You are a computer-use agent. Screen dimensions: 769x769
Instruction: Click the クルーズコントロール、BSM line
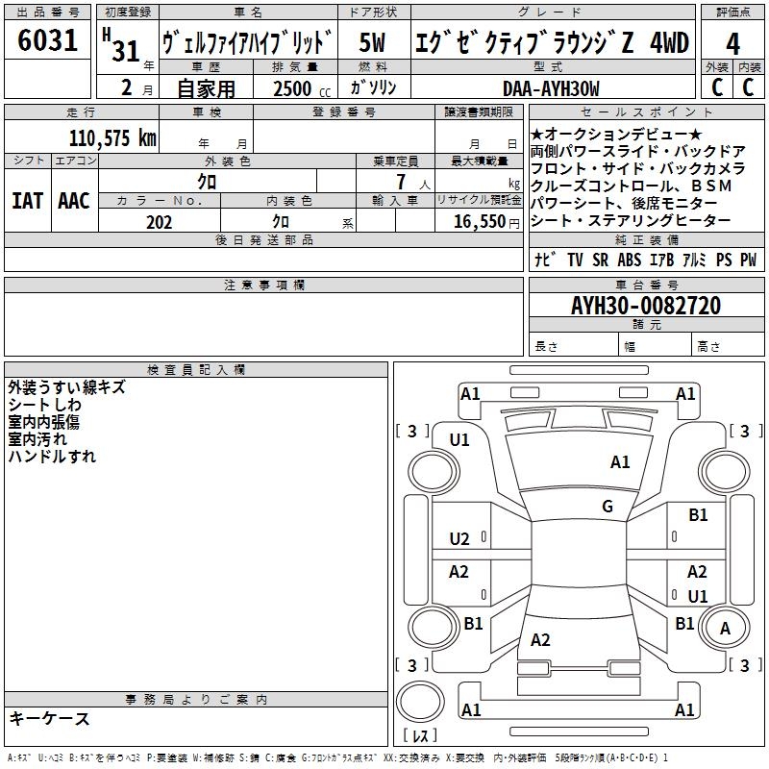click(631, 186)
